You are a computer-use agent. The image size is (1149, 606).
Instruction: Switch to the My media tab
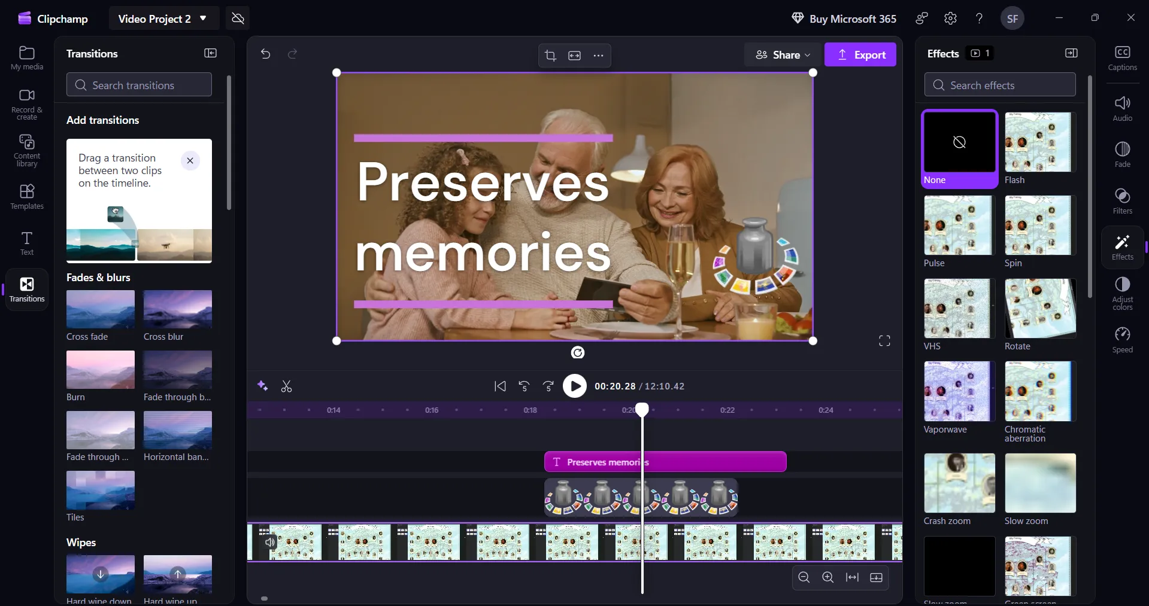pos(26,57)
